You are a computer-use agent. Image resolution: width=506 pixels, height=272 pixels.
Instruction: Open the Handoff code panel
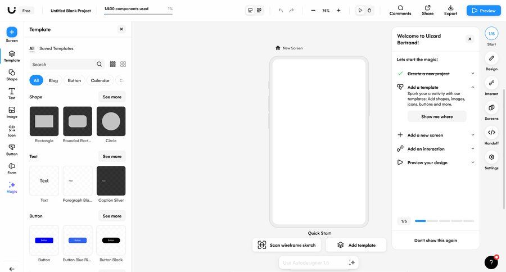tap(491, 135)
